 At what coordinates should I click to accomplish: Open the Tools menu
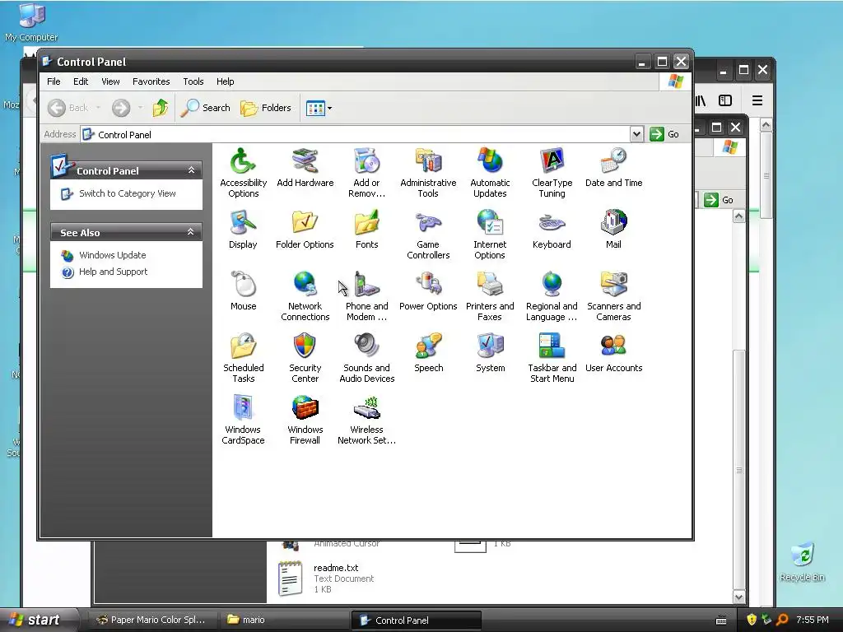point(193,81)
